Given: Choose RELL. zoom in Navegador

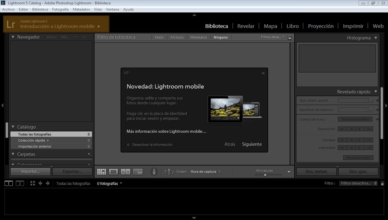Looking at the screenshot, I should 65,37.
